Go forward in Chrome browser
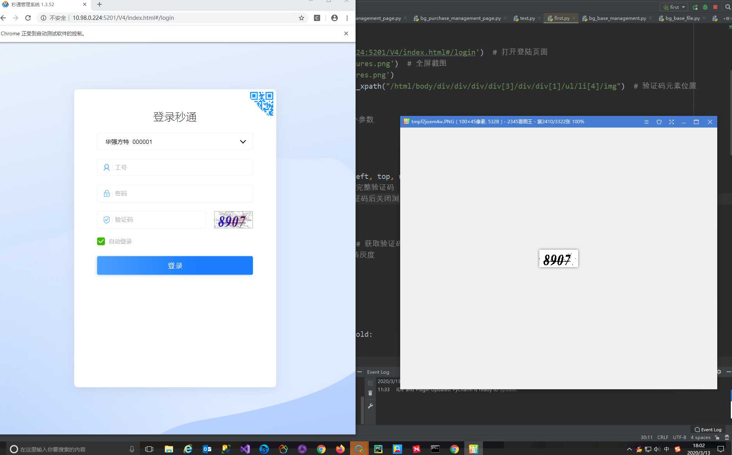Screen dimensions: 732x455 [x=16, y=18]
